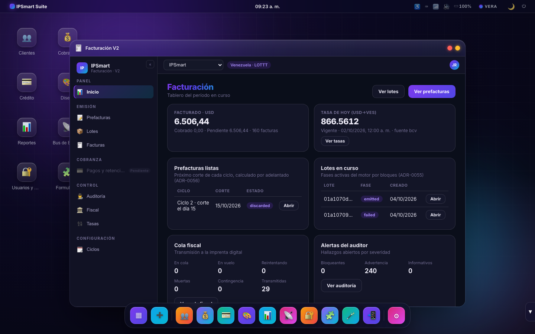Image resolution: width=535 pixels, height=334 pixels.
Task: Open the failed lote 01a10709 with Abrir
Action: [x=435, y=215]
